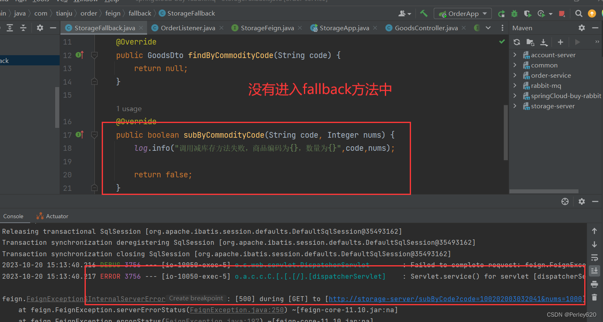Open Project panel gear options
This screenshot has width=603, height=322.
click(x=40, y=28)
